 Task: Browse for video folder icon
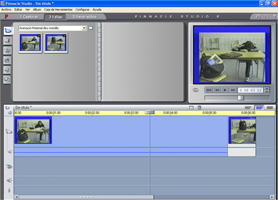91,28
